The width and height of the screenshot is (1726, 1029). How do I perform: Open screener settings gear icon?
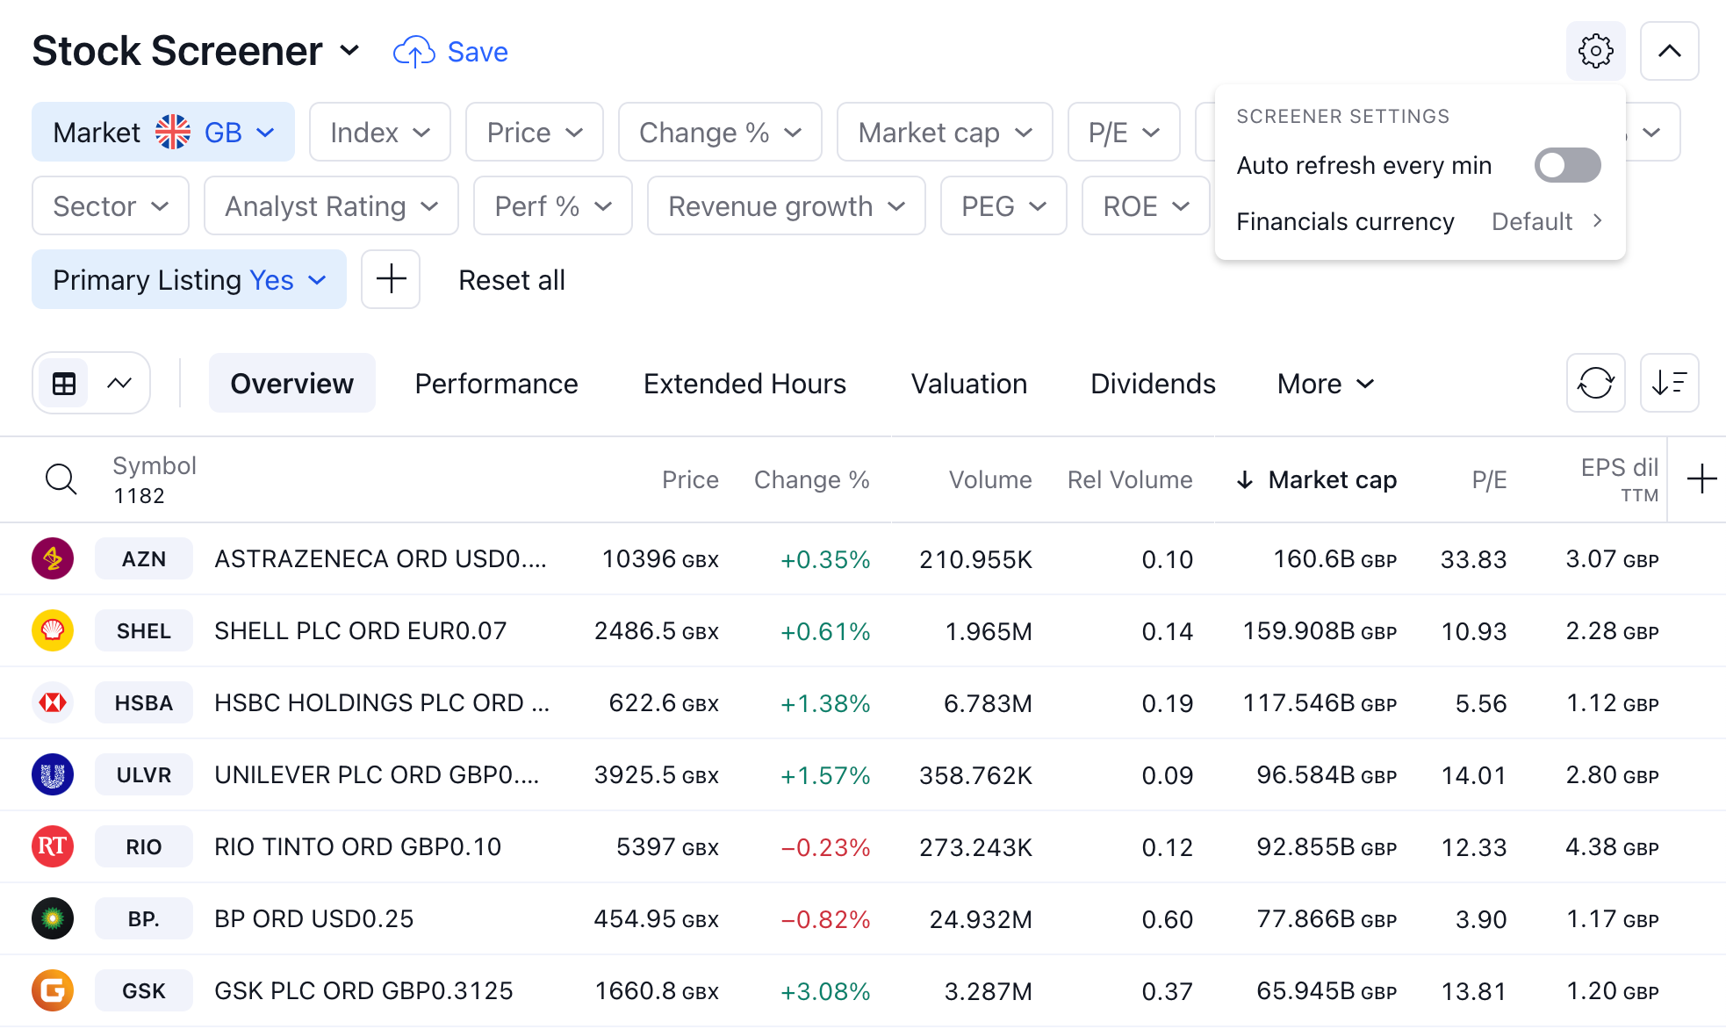[1595, 51]
